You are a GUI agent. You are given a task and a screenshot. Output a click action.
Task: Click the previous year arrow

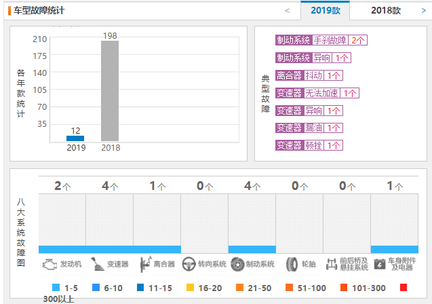tap(288, 11)
